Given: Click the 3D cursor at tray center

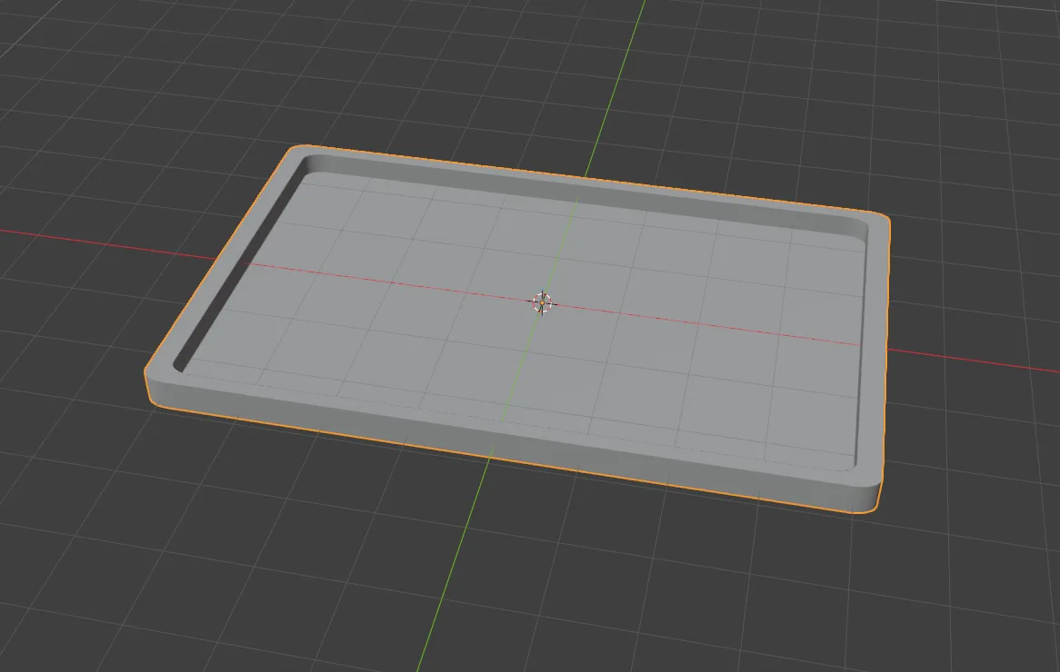Looking at the screenshot, I should point(542,302).
